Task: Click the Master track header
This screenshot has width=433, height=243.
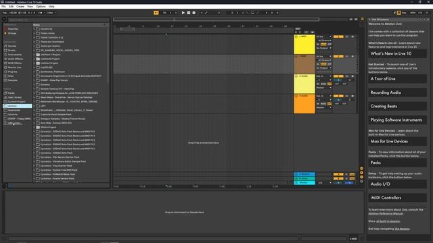Action: [x=304, y=183]
